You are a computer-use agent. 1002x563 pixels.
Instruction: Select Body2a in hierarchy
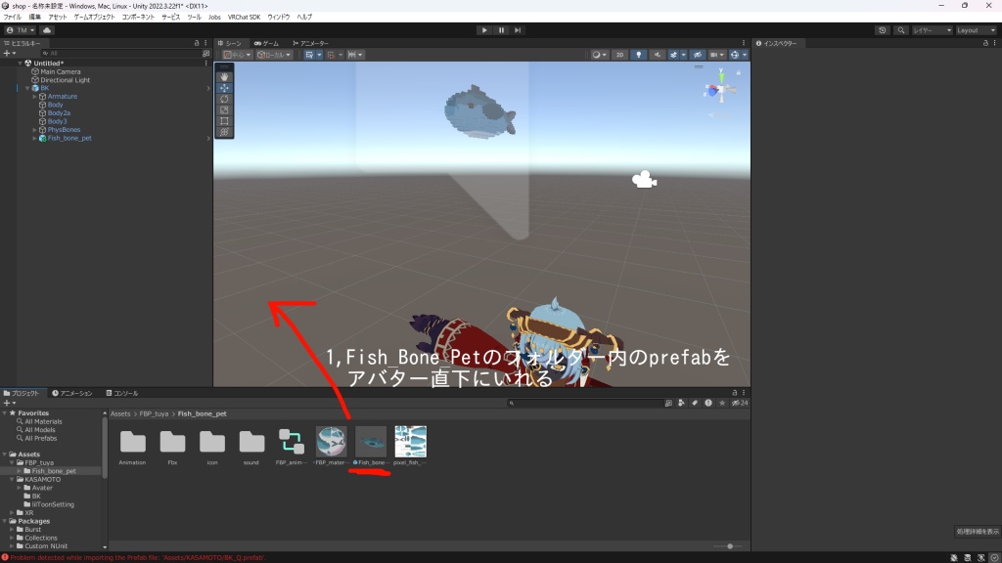point(59,113)
